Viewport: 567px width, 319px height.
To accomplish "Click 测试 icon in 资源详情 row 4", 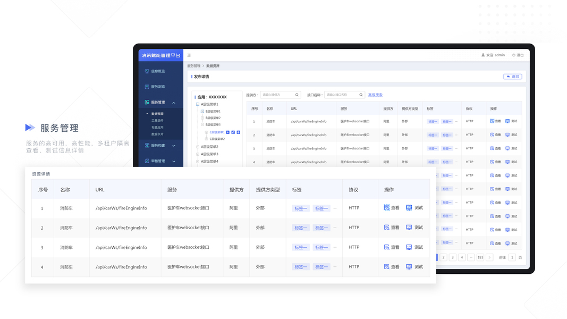I will coord(409,266).
